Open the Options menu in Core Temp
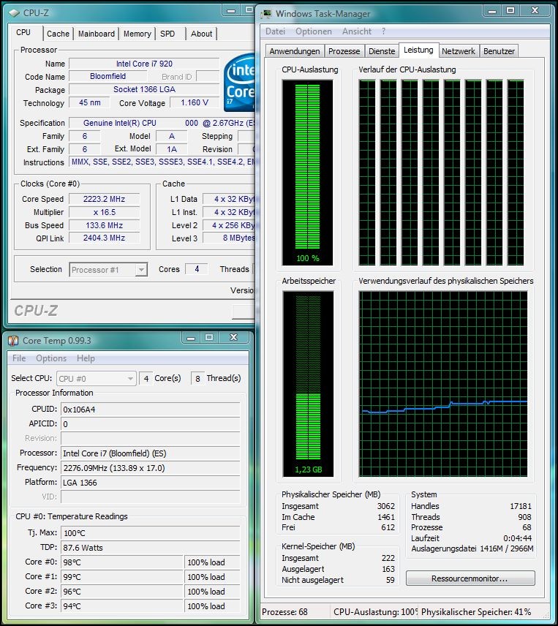The height and width of the screenshot is (626, 558). (51, 358)
